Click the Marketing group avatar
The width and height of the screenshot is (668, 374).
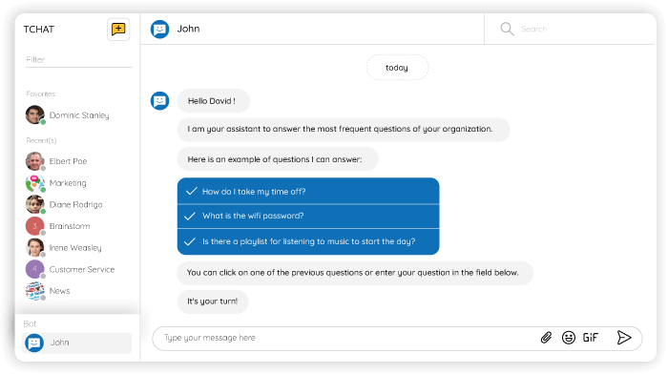(x=35, y=183)
